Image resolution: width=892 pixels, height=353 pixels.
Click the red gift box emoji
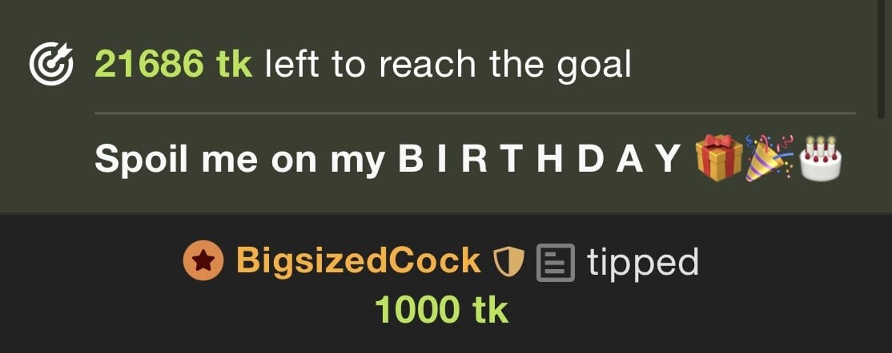coord(719,158)
